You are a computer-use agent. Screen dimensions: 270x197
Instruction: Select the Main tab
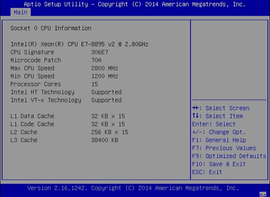click(x=21, y=12)
